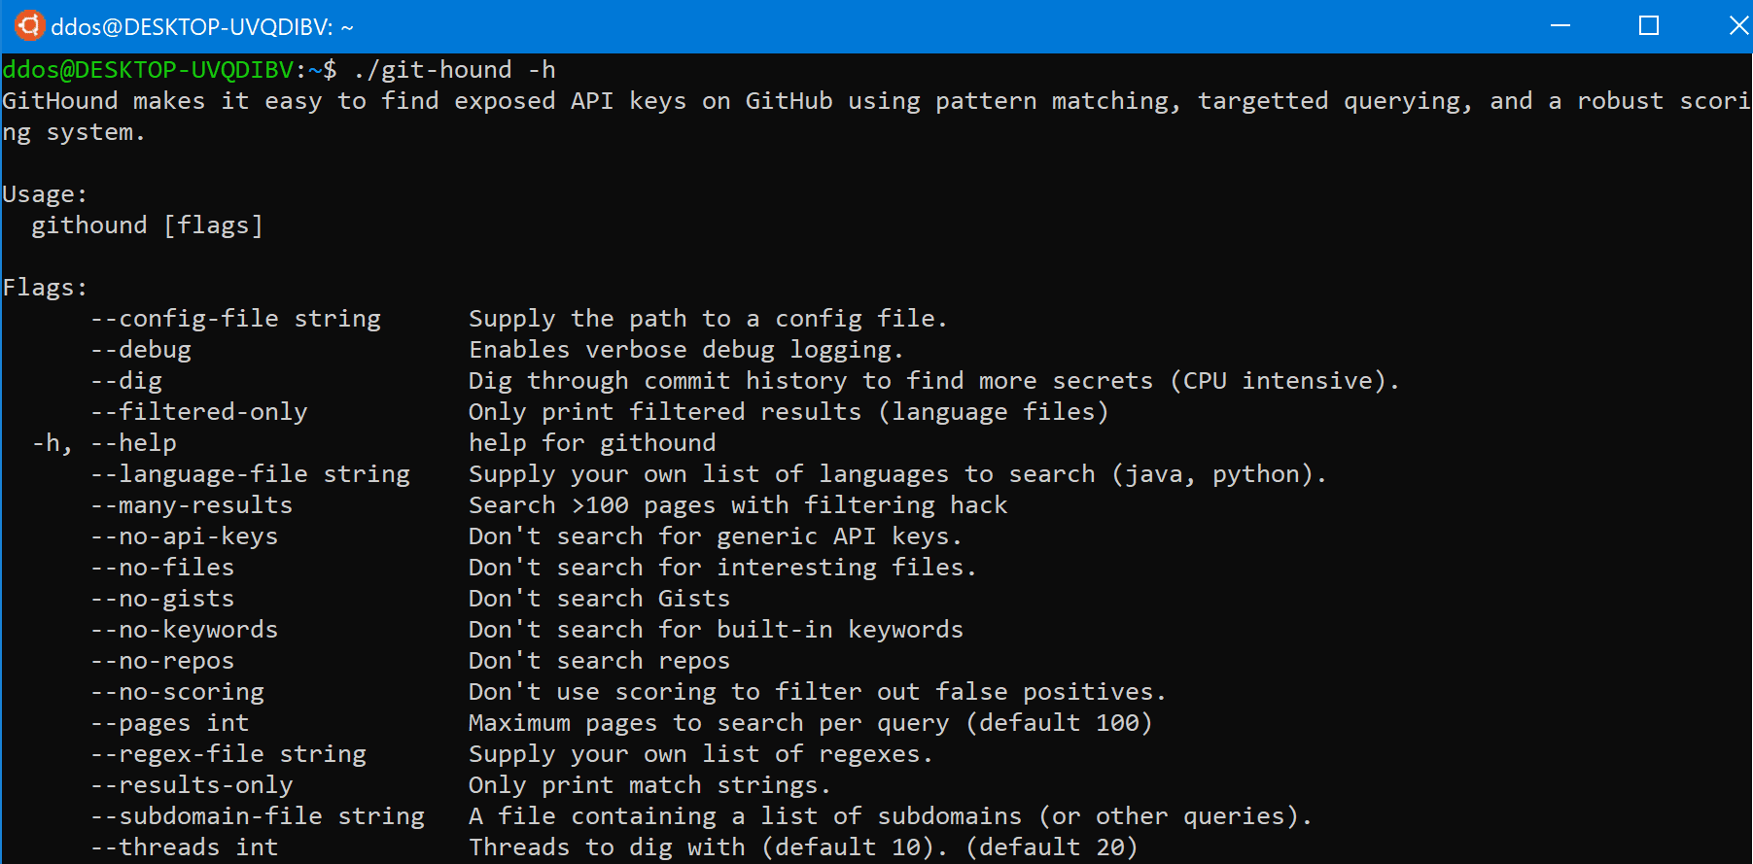Click the --threads int flag
The width and height of the screenshot is (1753, 864).
point(185,847)
